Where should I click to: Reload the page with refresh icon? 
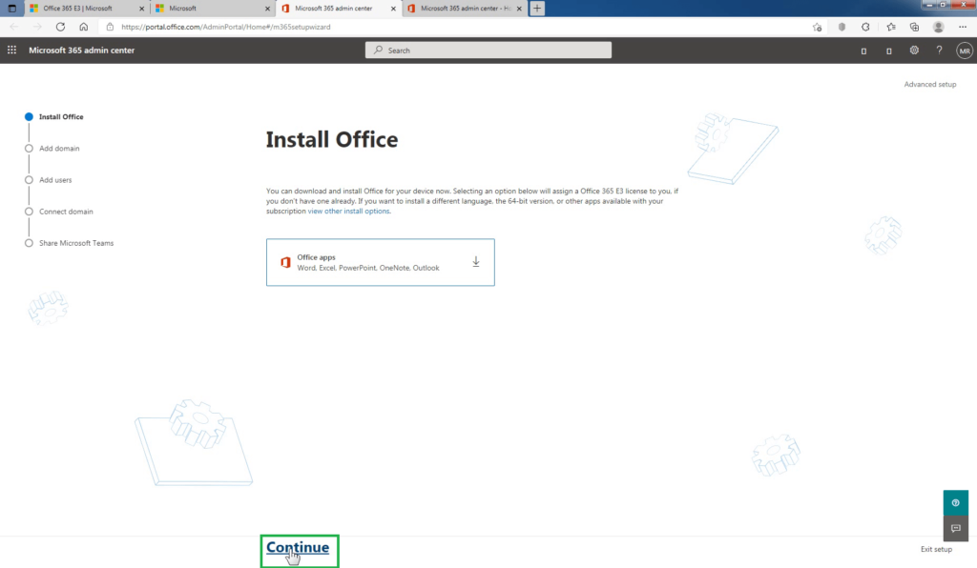60,27
